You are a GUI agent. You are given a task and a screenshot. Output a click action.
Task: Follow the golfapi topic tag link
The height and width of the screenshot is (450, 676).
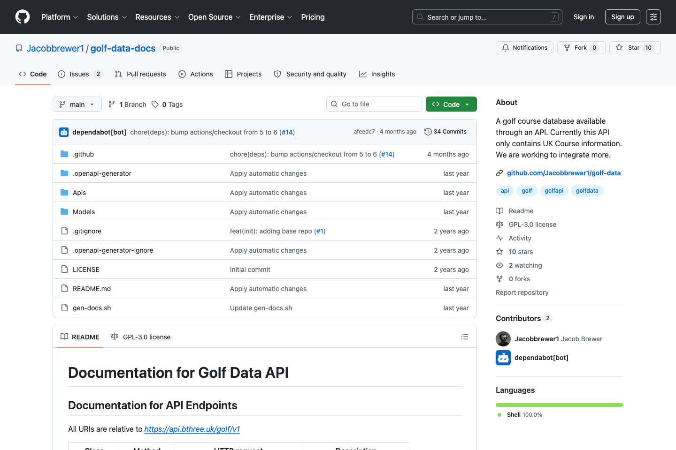(554, 190)
